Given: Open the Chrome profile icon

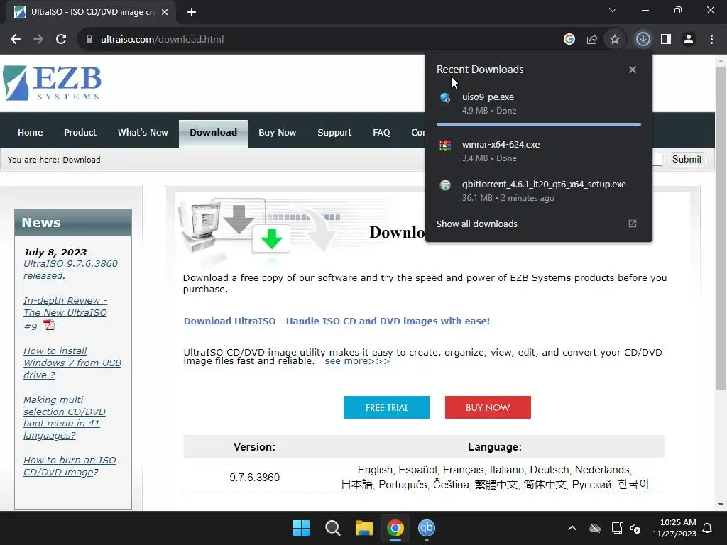Looking at the screenshot, I should [x=689, y=40].
